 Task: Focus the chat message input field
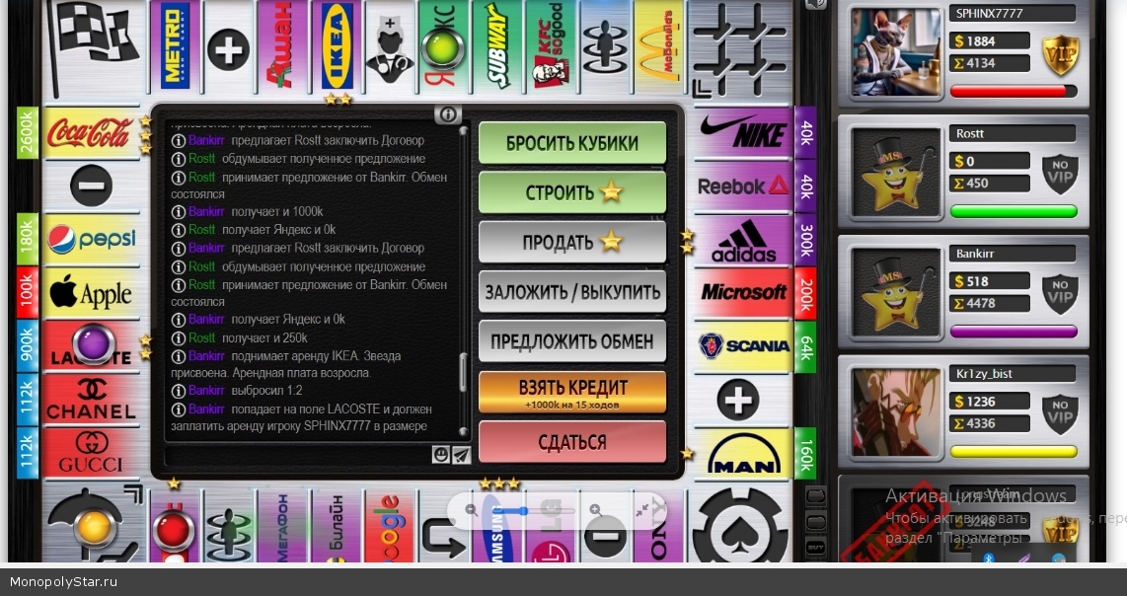point(297,454)
